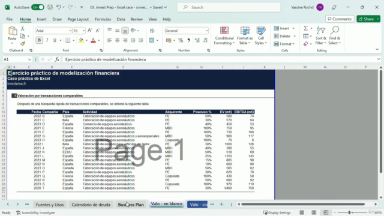Toggle Italic formatting
The height and width of the screenshot is (216, 384).
coord(47,40)
